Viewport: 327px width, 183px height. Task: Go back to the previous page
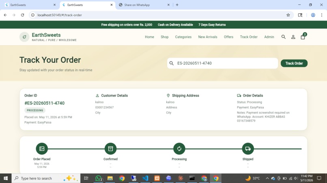click(5, 15)
